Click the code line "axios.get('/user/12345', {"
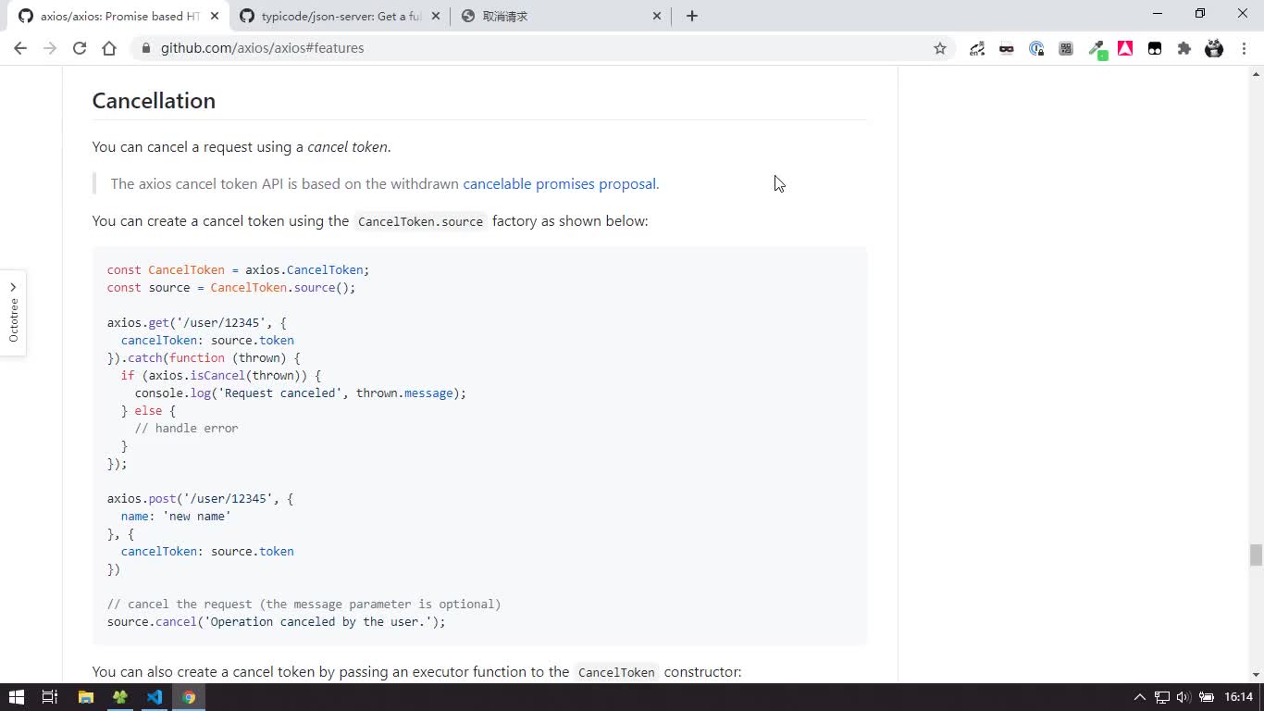 (197, 323)
